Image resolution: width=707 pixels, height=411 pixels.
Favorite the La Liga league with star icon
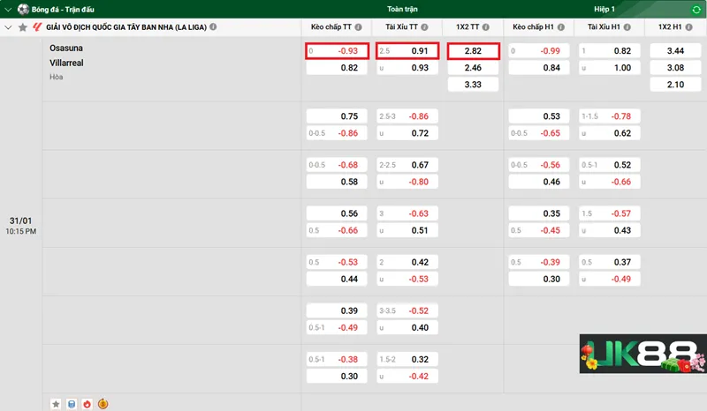23,27
